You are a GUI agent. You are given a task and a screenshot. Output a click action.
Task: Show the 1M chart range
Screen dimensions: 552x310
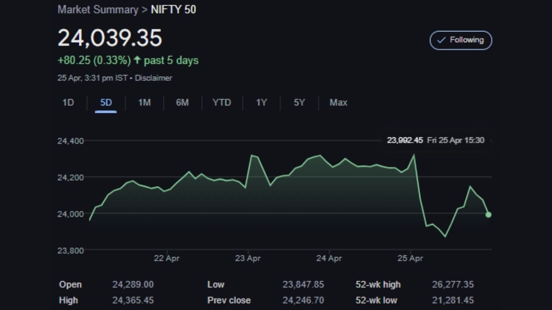(144, 102)
